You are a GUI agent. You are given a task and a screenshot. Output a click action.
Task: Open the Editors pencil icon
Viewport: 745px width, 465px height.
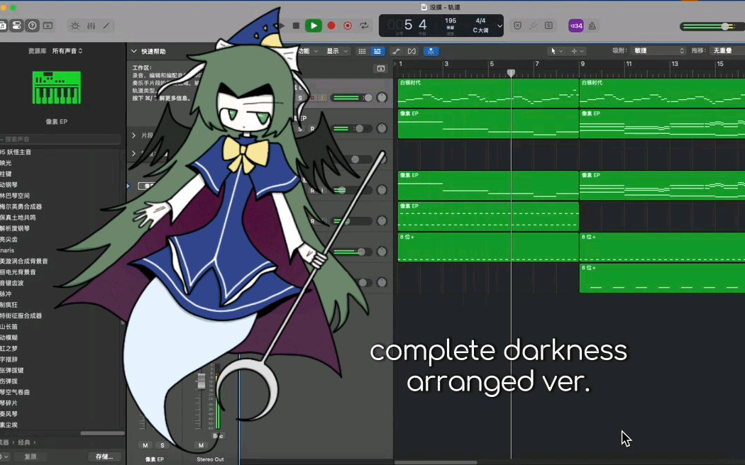click(106, 26)
